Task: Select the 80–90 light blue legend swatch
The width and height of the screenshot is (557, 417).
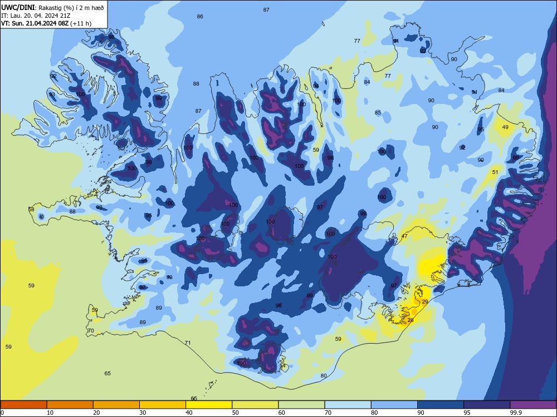Action: pos(394,405)
